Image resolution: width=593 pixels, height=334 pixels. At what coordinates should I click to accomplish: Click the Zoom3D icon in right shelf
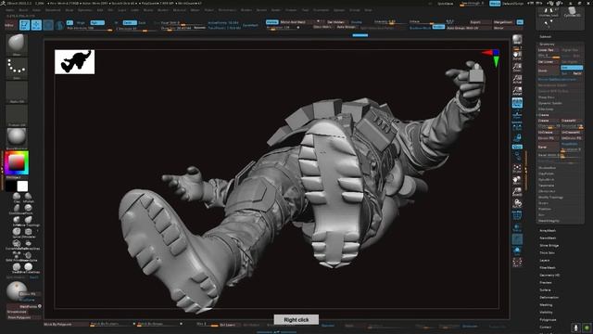517,192
